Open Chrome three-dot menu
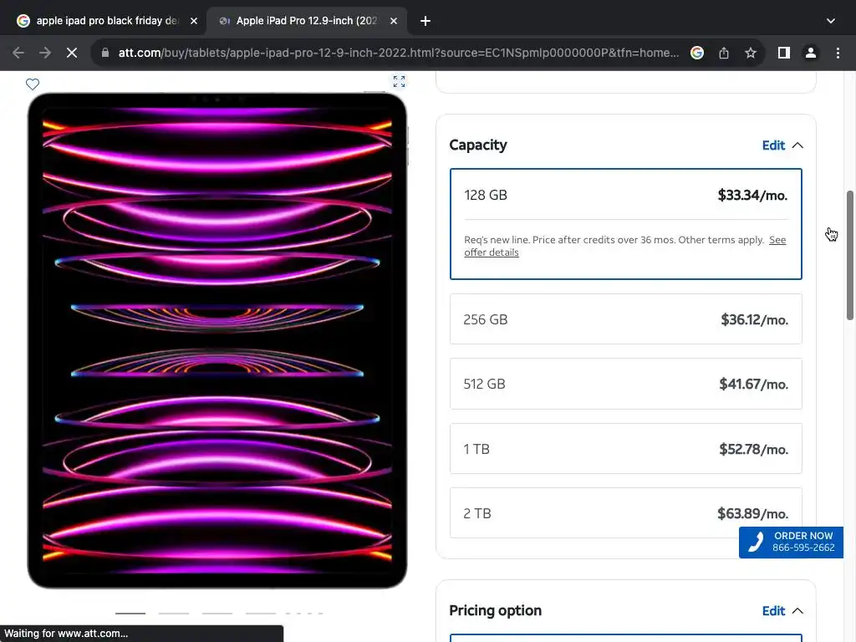This screenshot has height=642, width=856. (x=838, y=53)
